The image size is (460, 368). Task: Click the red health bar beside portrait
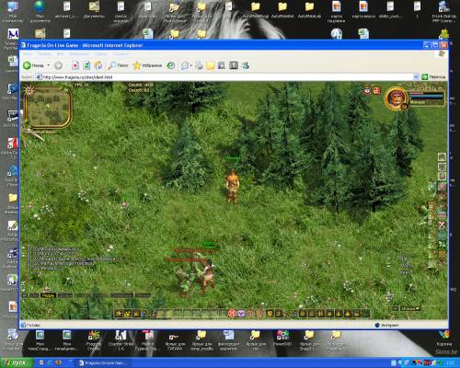point(427,93)
